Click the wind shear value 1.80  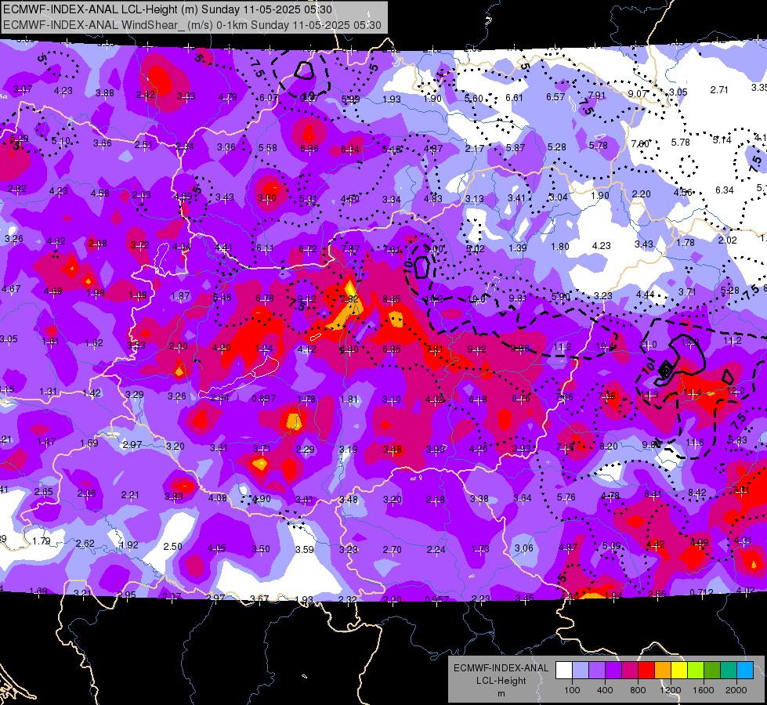(x=559, y=247)
